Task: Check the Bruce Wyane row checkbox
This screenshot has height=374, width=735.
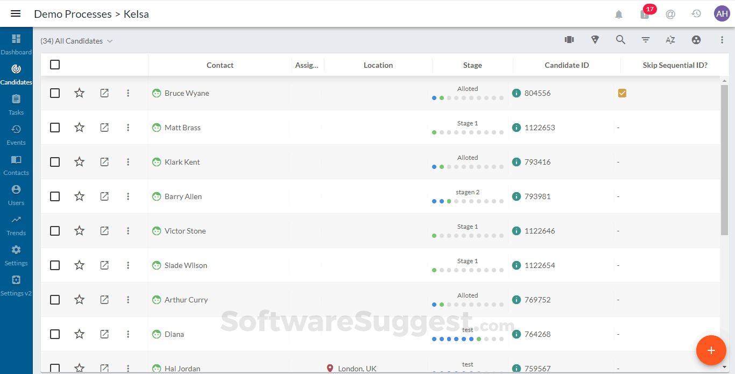Action: coord(55,93)
